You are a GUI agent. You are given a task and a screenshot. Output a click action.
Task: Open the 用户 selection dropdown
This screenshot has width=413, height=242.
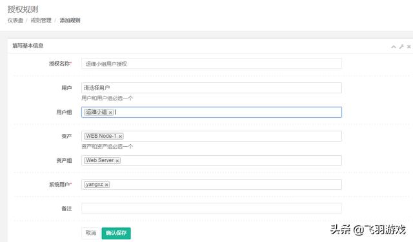(212, 88)
